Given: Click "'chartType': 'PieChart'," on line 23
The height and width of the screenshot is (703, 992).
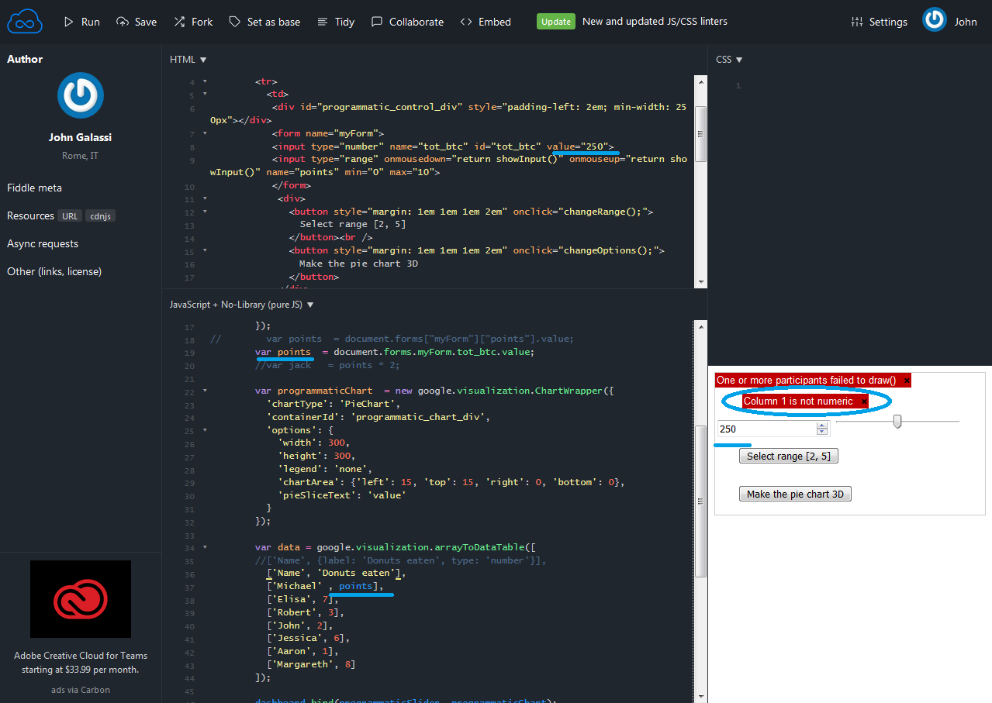Looking at the screenshot, I should [334, 404].
